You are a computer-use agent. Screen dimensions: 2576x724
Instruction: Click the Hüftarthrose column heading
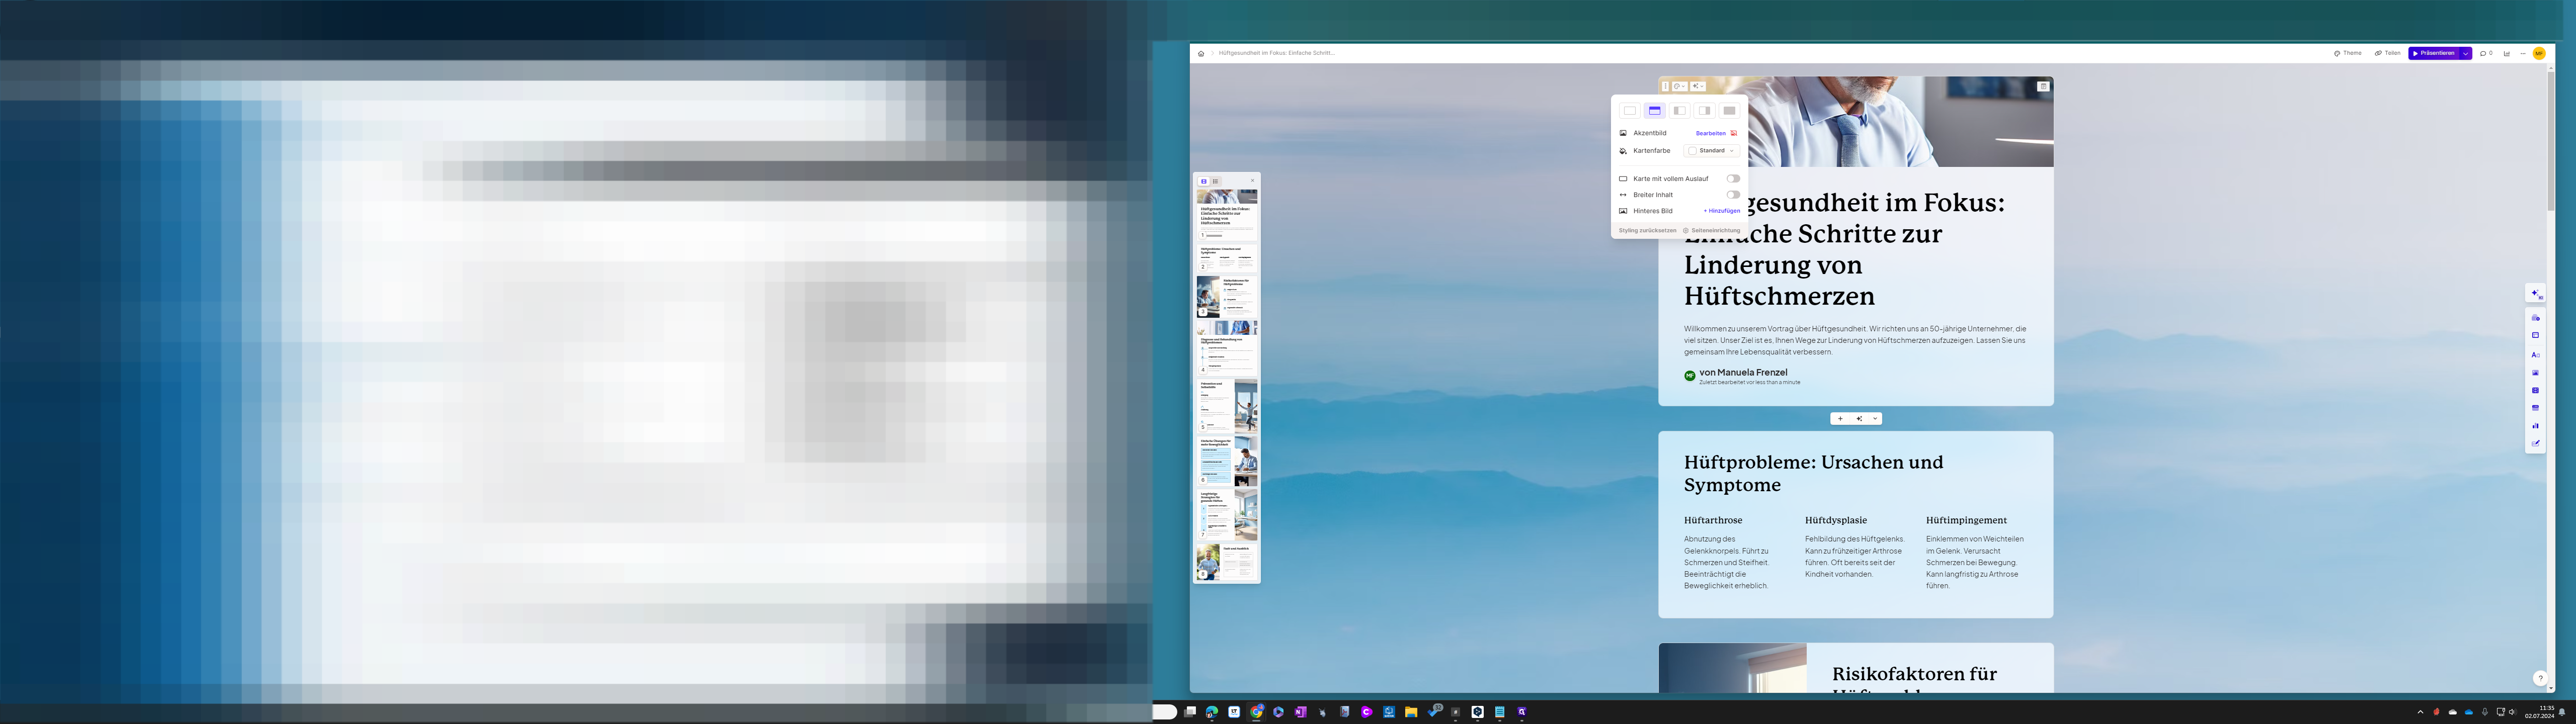[x=1713, y=521]
